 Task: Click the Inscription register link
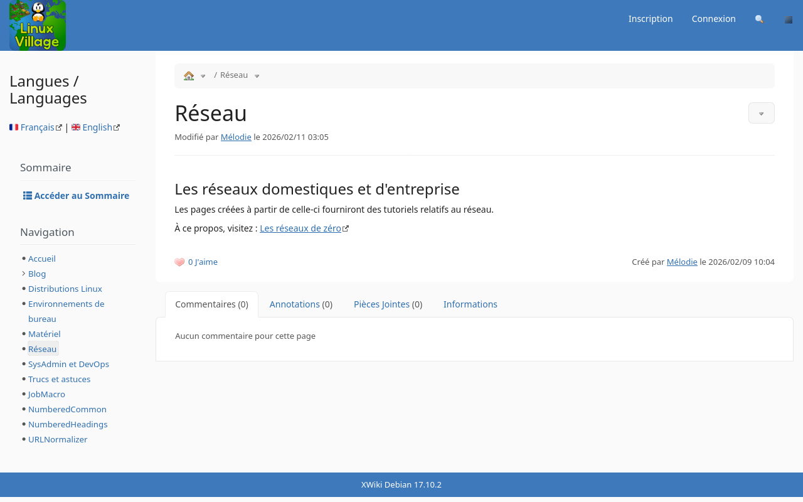651,19
